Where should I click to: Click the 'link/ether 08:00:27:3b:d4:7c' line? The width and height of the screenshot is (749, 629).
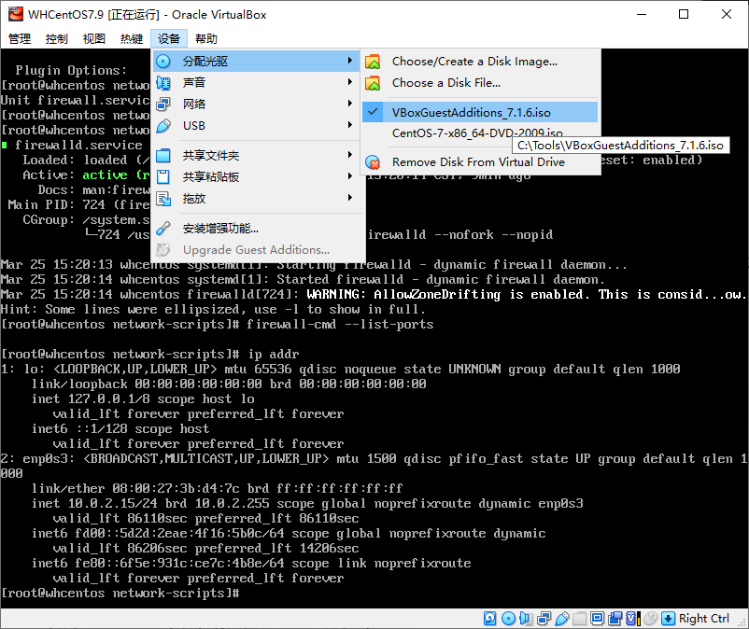coord(218,489)
